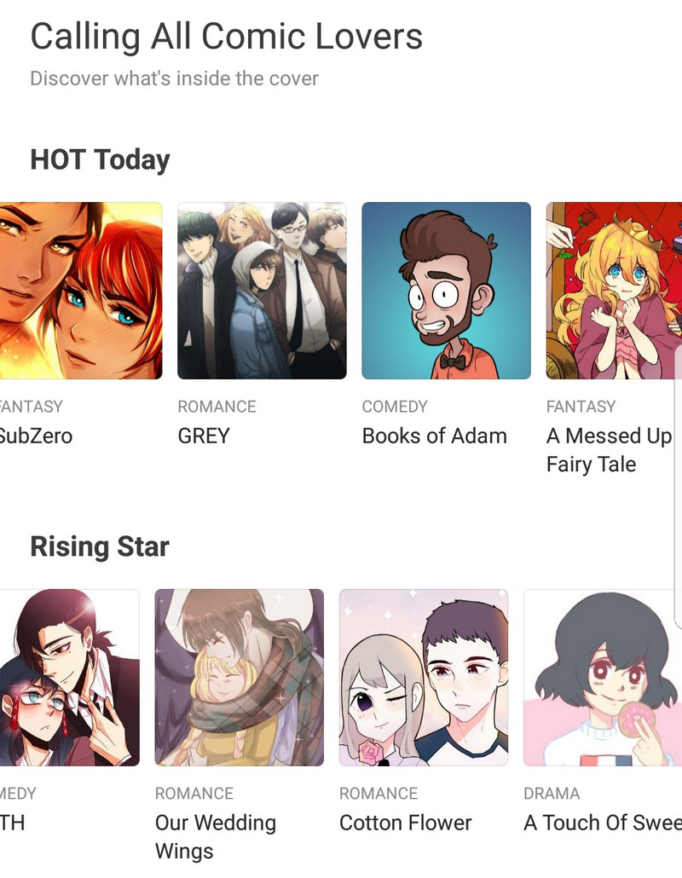
Task: Tap the SubZero title text
Action: pos(36,436)
